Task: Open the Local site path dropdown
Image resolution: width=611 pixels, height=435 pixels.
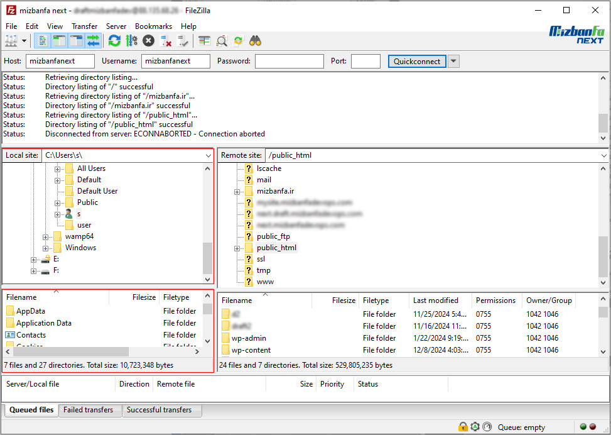Action: tap(208, 155)
